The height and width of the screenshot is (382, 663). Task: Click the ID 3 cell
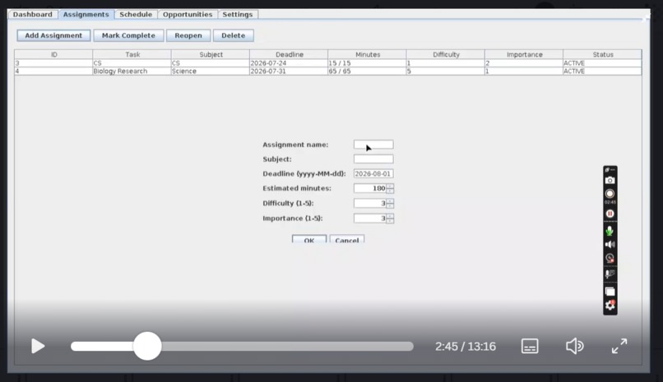point(53,63)
